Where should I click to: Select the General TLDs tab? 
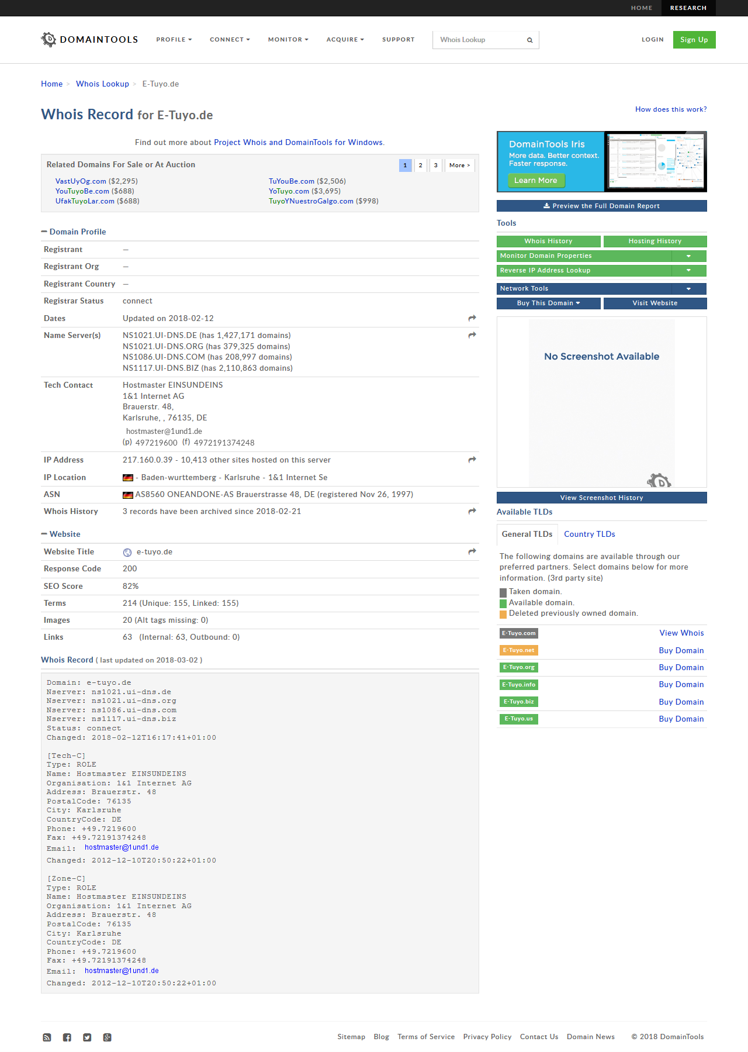tap(527, 534)
